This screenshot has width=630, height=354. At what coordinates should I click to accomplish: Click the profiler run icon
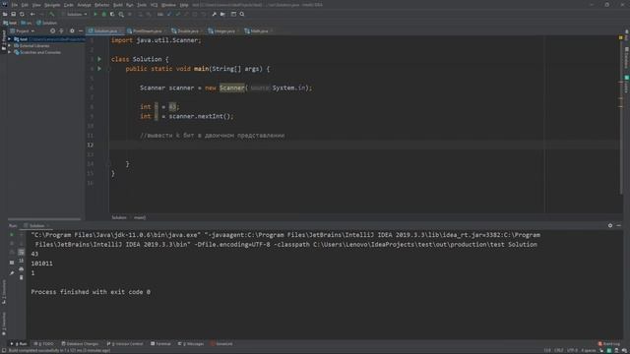point(121,14)
